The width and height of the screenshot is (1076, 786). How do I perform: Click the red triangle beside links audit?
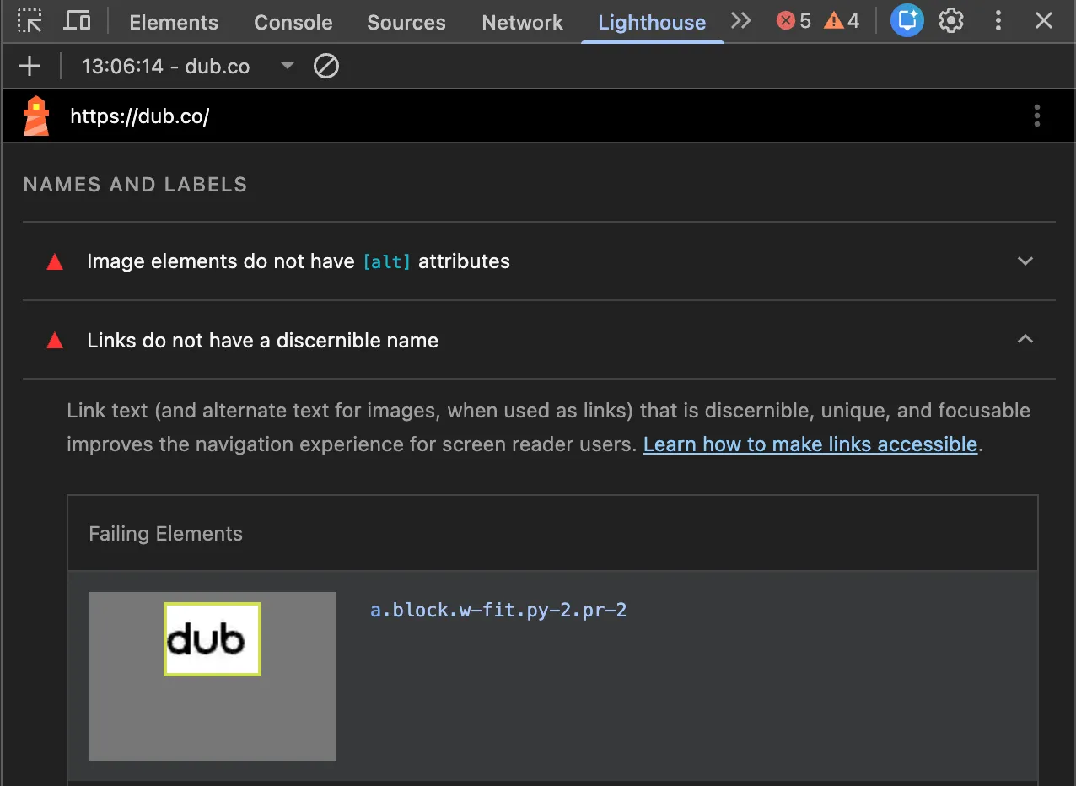point(55,341)
